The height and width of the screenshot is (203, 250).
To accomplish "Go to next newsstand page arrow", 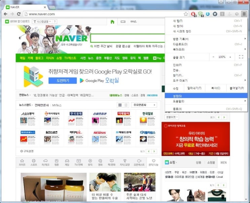I will pyautogui.click(x=154, y=151).
